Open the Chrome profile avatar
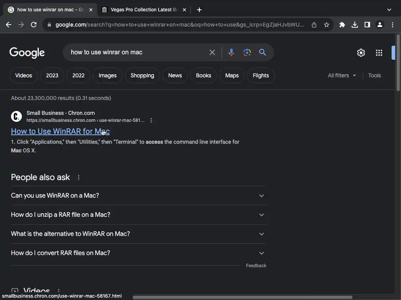The image size is (401, 300). (x=380, y=25)
